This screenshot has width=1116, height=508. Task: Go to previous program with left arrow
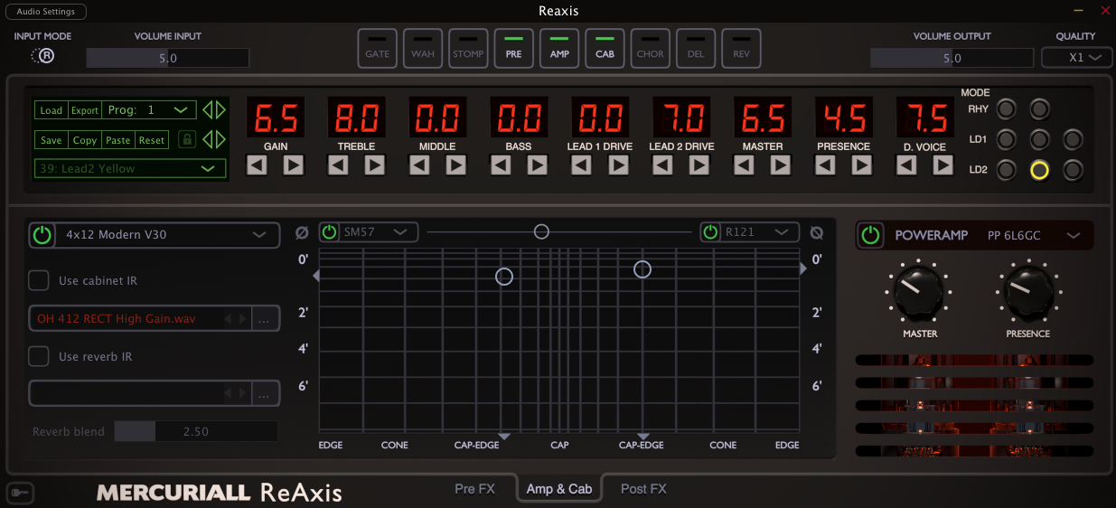[x=207, y=110]
